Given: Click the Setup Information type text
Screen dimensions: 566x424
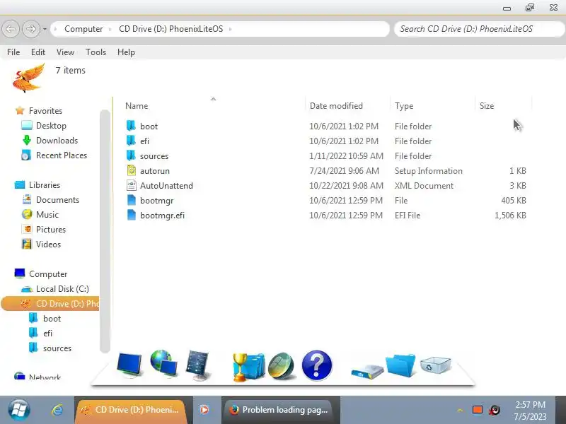Looking at the screenshot, I should pos(429,171).
